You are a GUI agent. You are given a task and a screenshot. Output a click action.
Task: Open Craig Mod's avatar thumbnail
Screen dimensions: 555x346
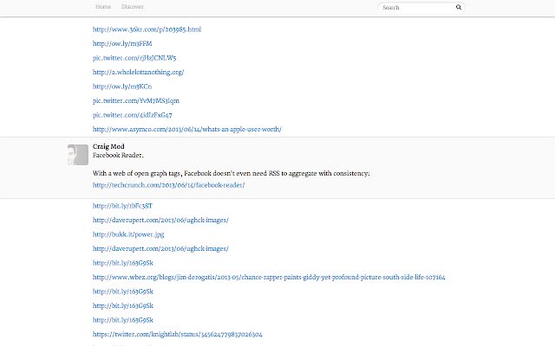pyautogui.click(x=78, y=155)
